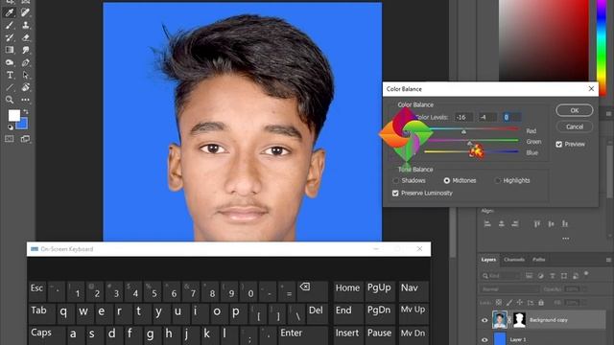The height and width of the screenshot is (345, 614).
Task: Open the Normal blend mode dropdown
Action: click(508, 289)
